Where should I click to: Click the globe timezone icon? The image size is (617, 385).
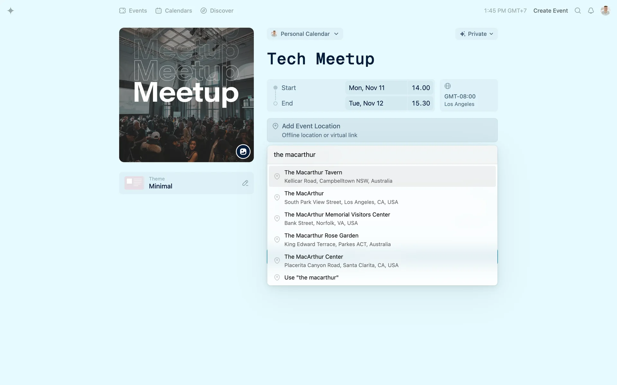pyautogui.click(x=448, y=86)
